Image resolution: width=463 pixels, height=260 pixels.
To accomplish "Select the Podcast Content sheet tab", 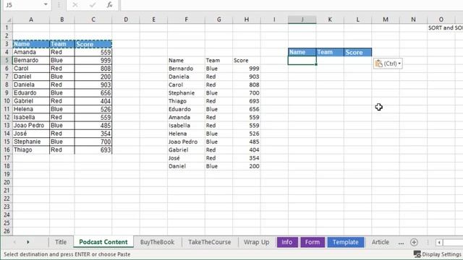I will [103, 242].
